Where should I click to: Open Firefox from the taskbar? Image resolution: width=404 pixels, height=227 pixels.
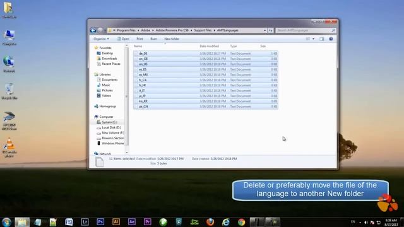click(210, 222)
